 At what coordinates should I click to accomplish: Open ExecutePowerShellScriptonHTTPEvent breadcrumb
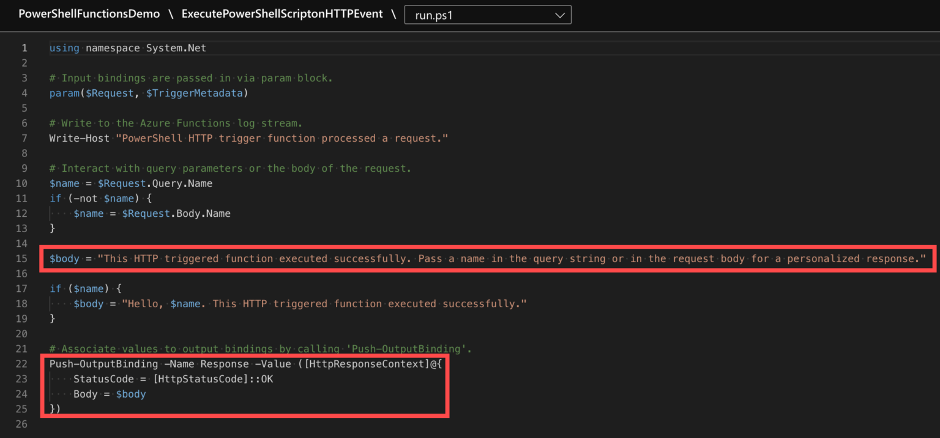(x=282, y=14)
